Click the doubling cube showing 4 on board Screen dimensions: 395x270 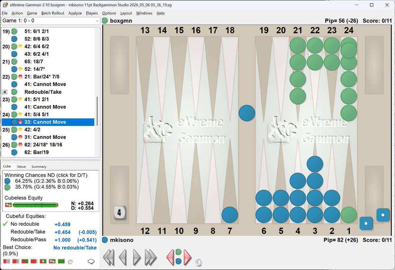[119, 213]
